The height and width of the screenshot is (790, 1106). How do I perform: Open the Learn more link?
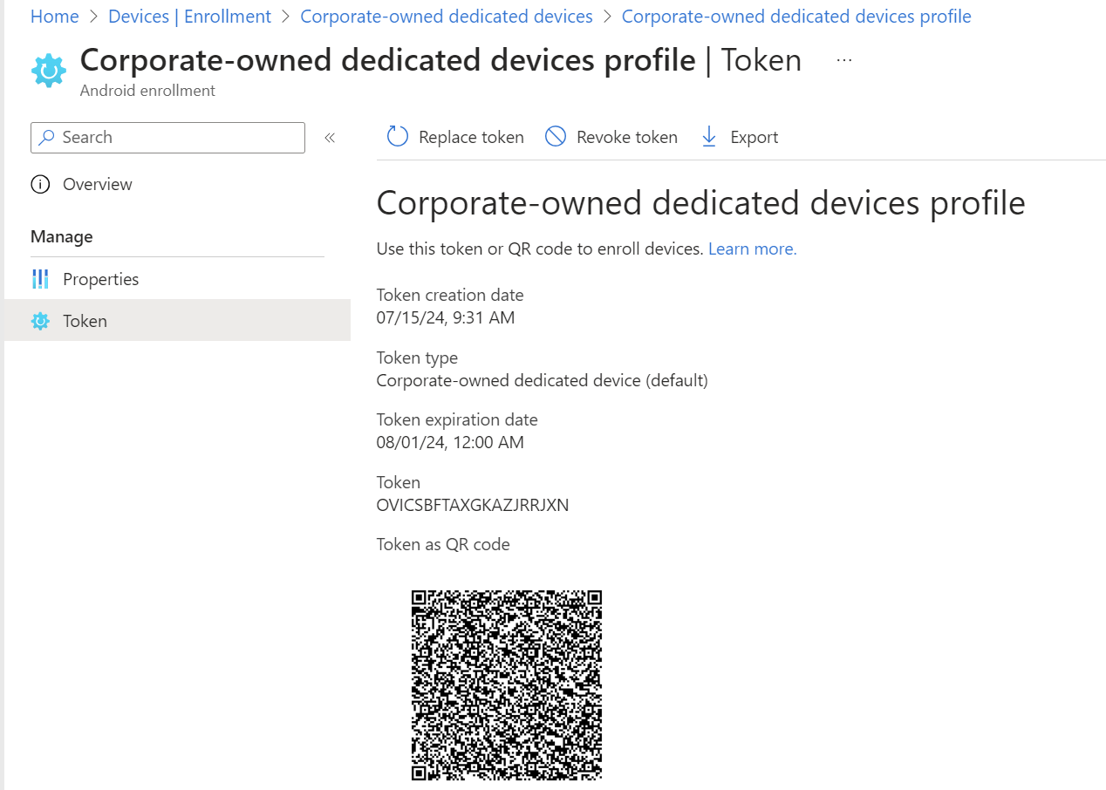tap(751, 249)
